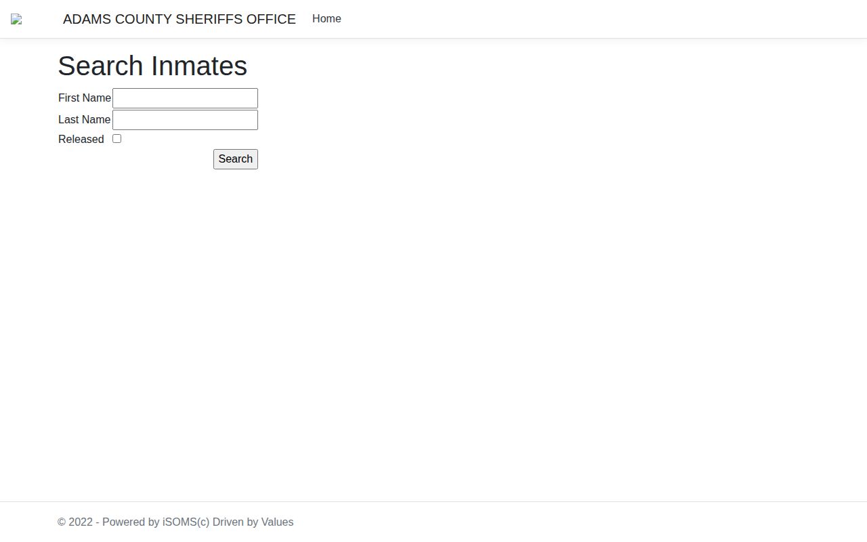Click the First Name label
867x542 pixels.
coord(85,98)
